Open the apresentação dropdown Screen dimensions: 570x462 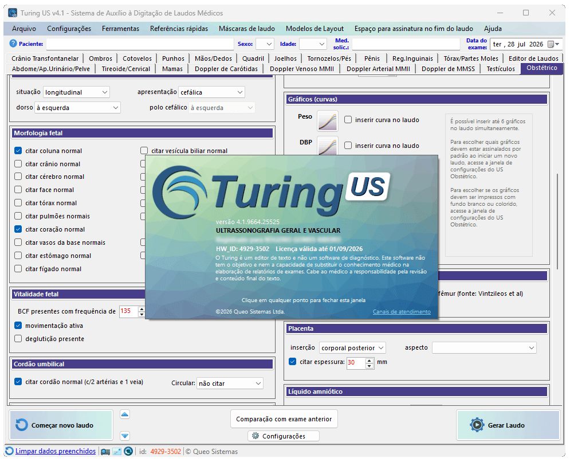tap(211, 92)
